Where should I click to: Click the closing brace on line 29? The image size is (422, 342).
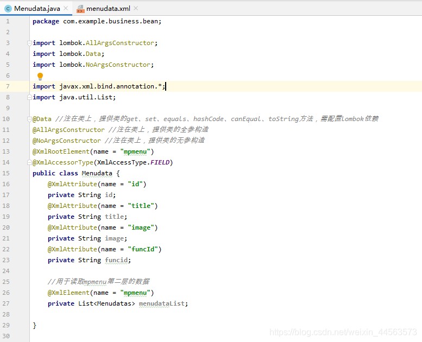click(34, 325)
